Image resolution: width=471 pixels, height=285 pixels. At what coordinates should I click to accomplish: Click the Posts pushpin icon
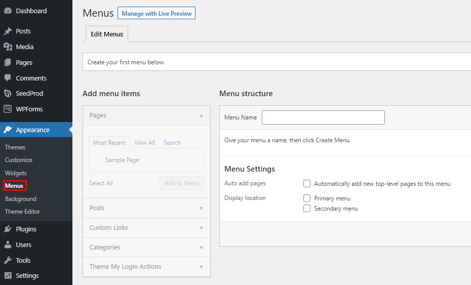pyautogui.click(x=8, y=31)
